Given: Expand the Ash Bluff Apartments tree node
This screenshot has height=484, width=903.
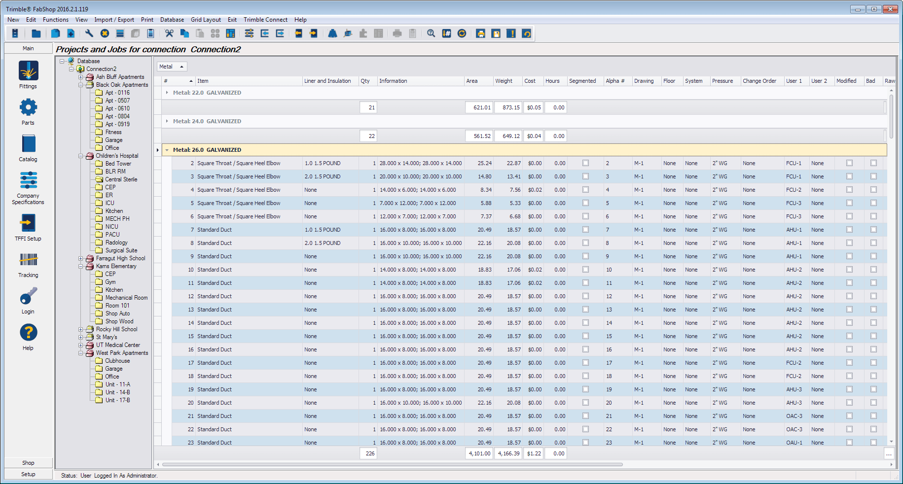Looking at the screenshot, I should click(x=80, y=77).
